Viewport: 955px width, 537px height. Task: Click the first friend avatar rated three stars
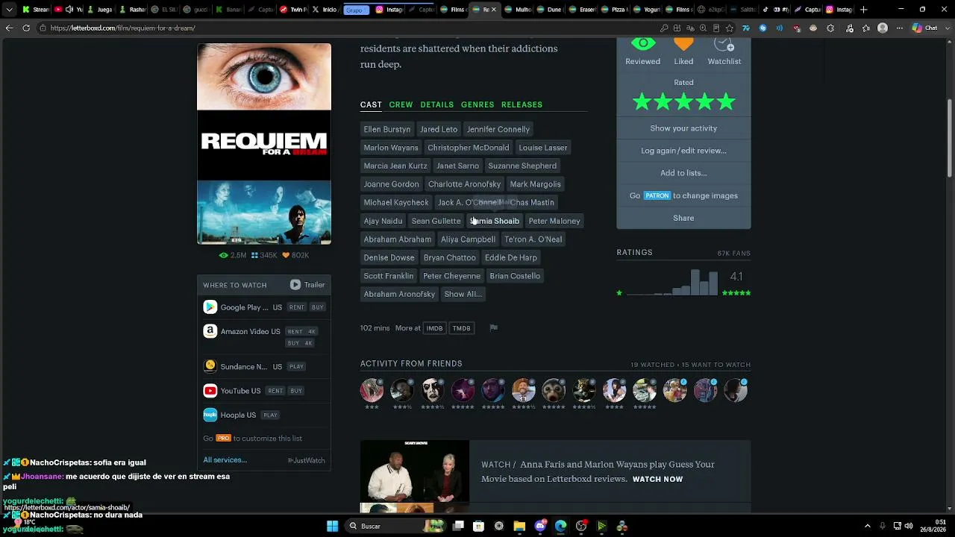(372, 389)
